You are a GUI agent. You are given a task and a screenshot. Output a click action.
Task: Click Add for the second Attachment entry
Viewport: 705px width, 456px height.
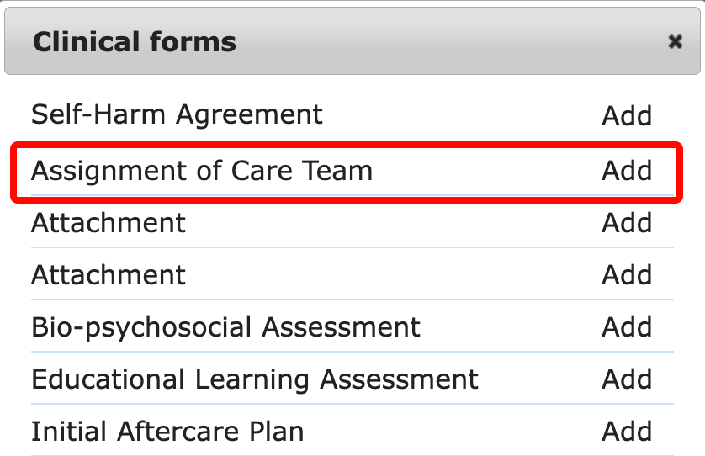click(x=627, y=275)
